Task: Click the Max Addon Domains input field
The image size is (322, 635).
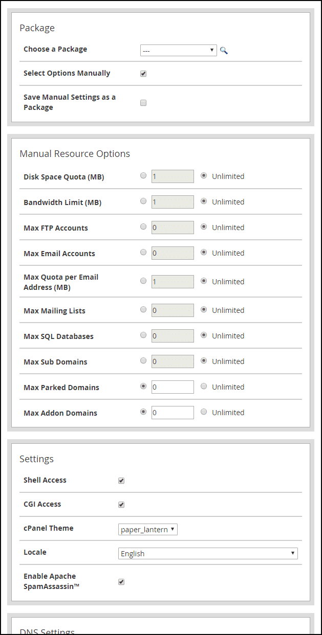Action: [x=173, y=413]
